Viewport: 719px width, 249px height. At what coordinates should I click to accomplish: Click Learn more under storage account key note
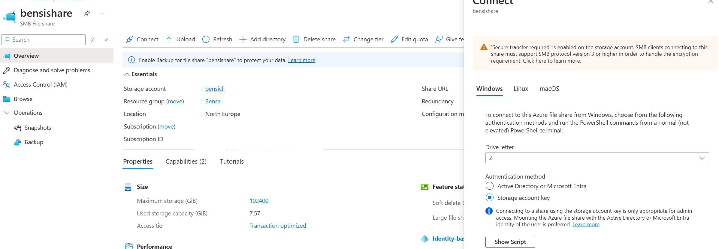(x=586, y=224)
